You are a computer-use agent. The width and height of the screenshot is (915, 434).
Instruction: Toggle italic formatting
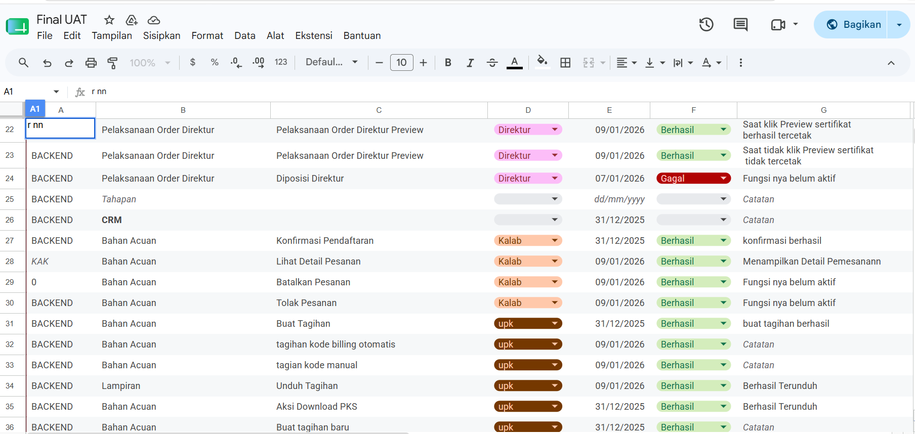click(470, 63)
